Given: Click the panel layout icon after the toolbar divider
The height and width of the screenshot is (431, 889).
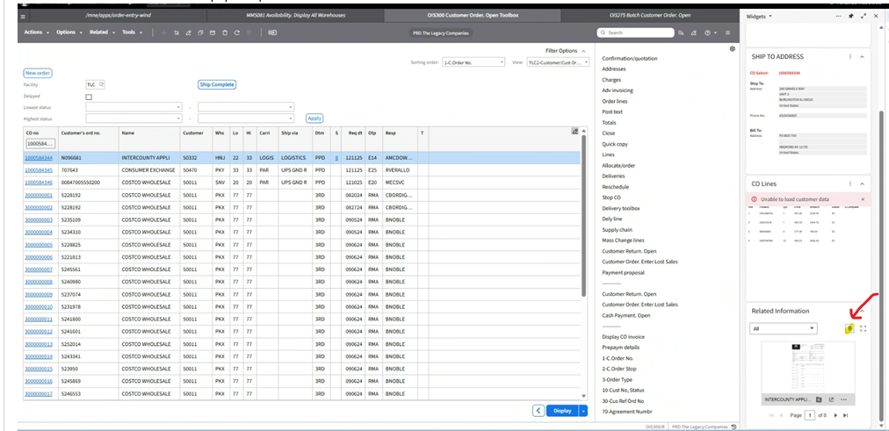Looking at the screenshot, I should click(x=272, y=32).
